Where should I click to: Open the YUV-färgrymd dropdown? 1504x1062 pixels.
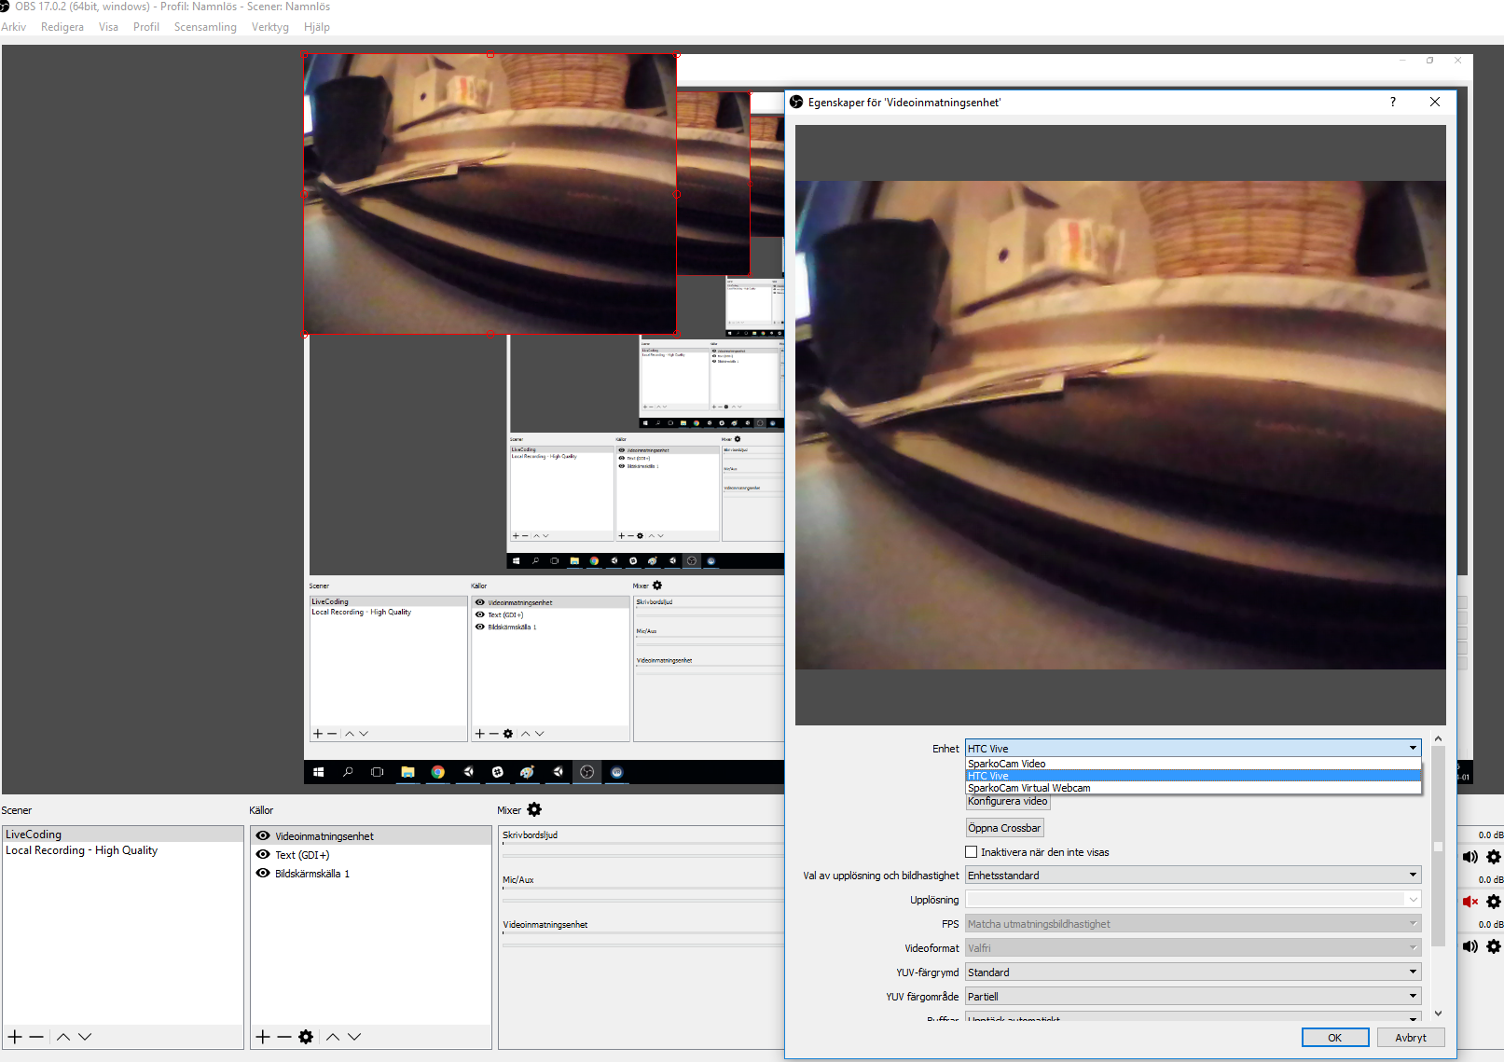click(x=1193, y=972)
